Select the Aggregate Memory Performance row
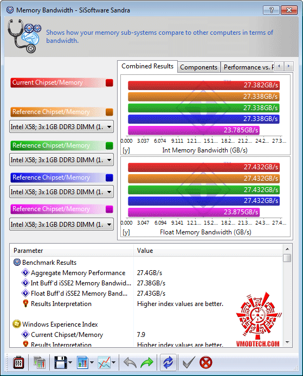Image resolution: width=303 pixels, height=376 pixels. tap(146, 273)
